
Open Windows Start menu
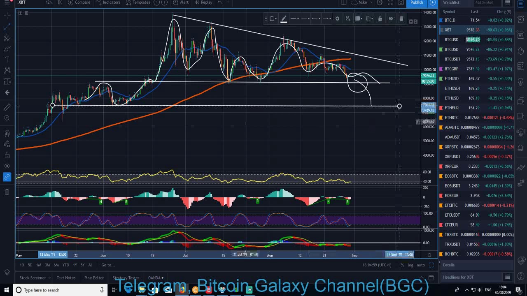click(6, 290)
